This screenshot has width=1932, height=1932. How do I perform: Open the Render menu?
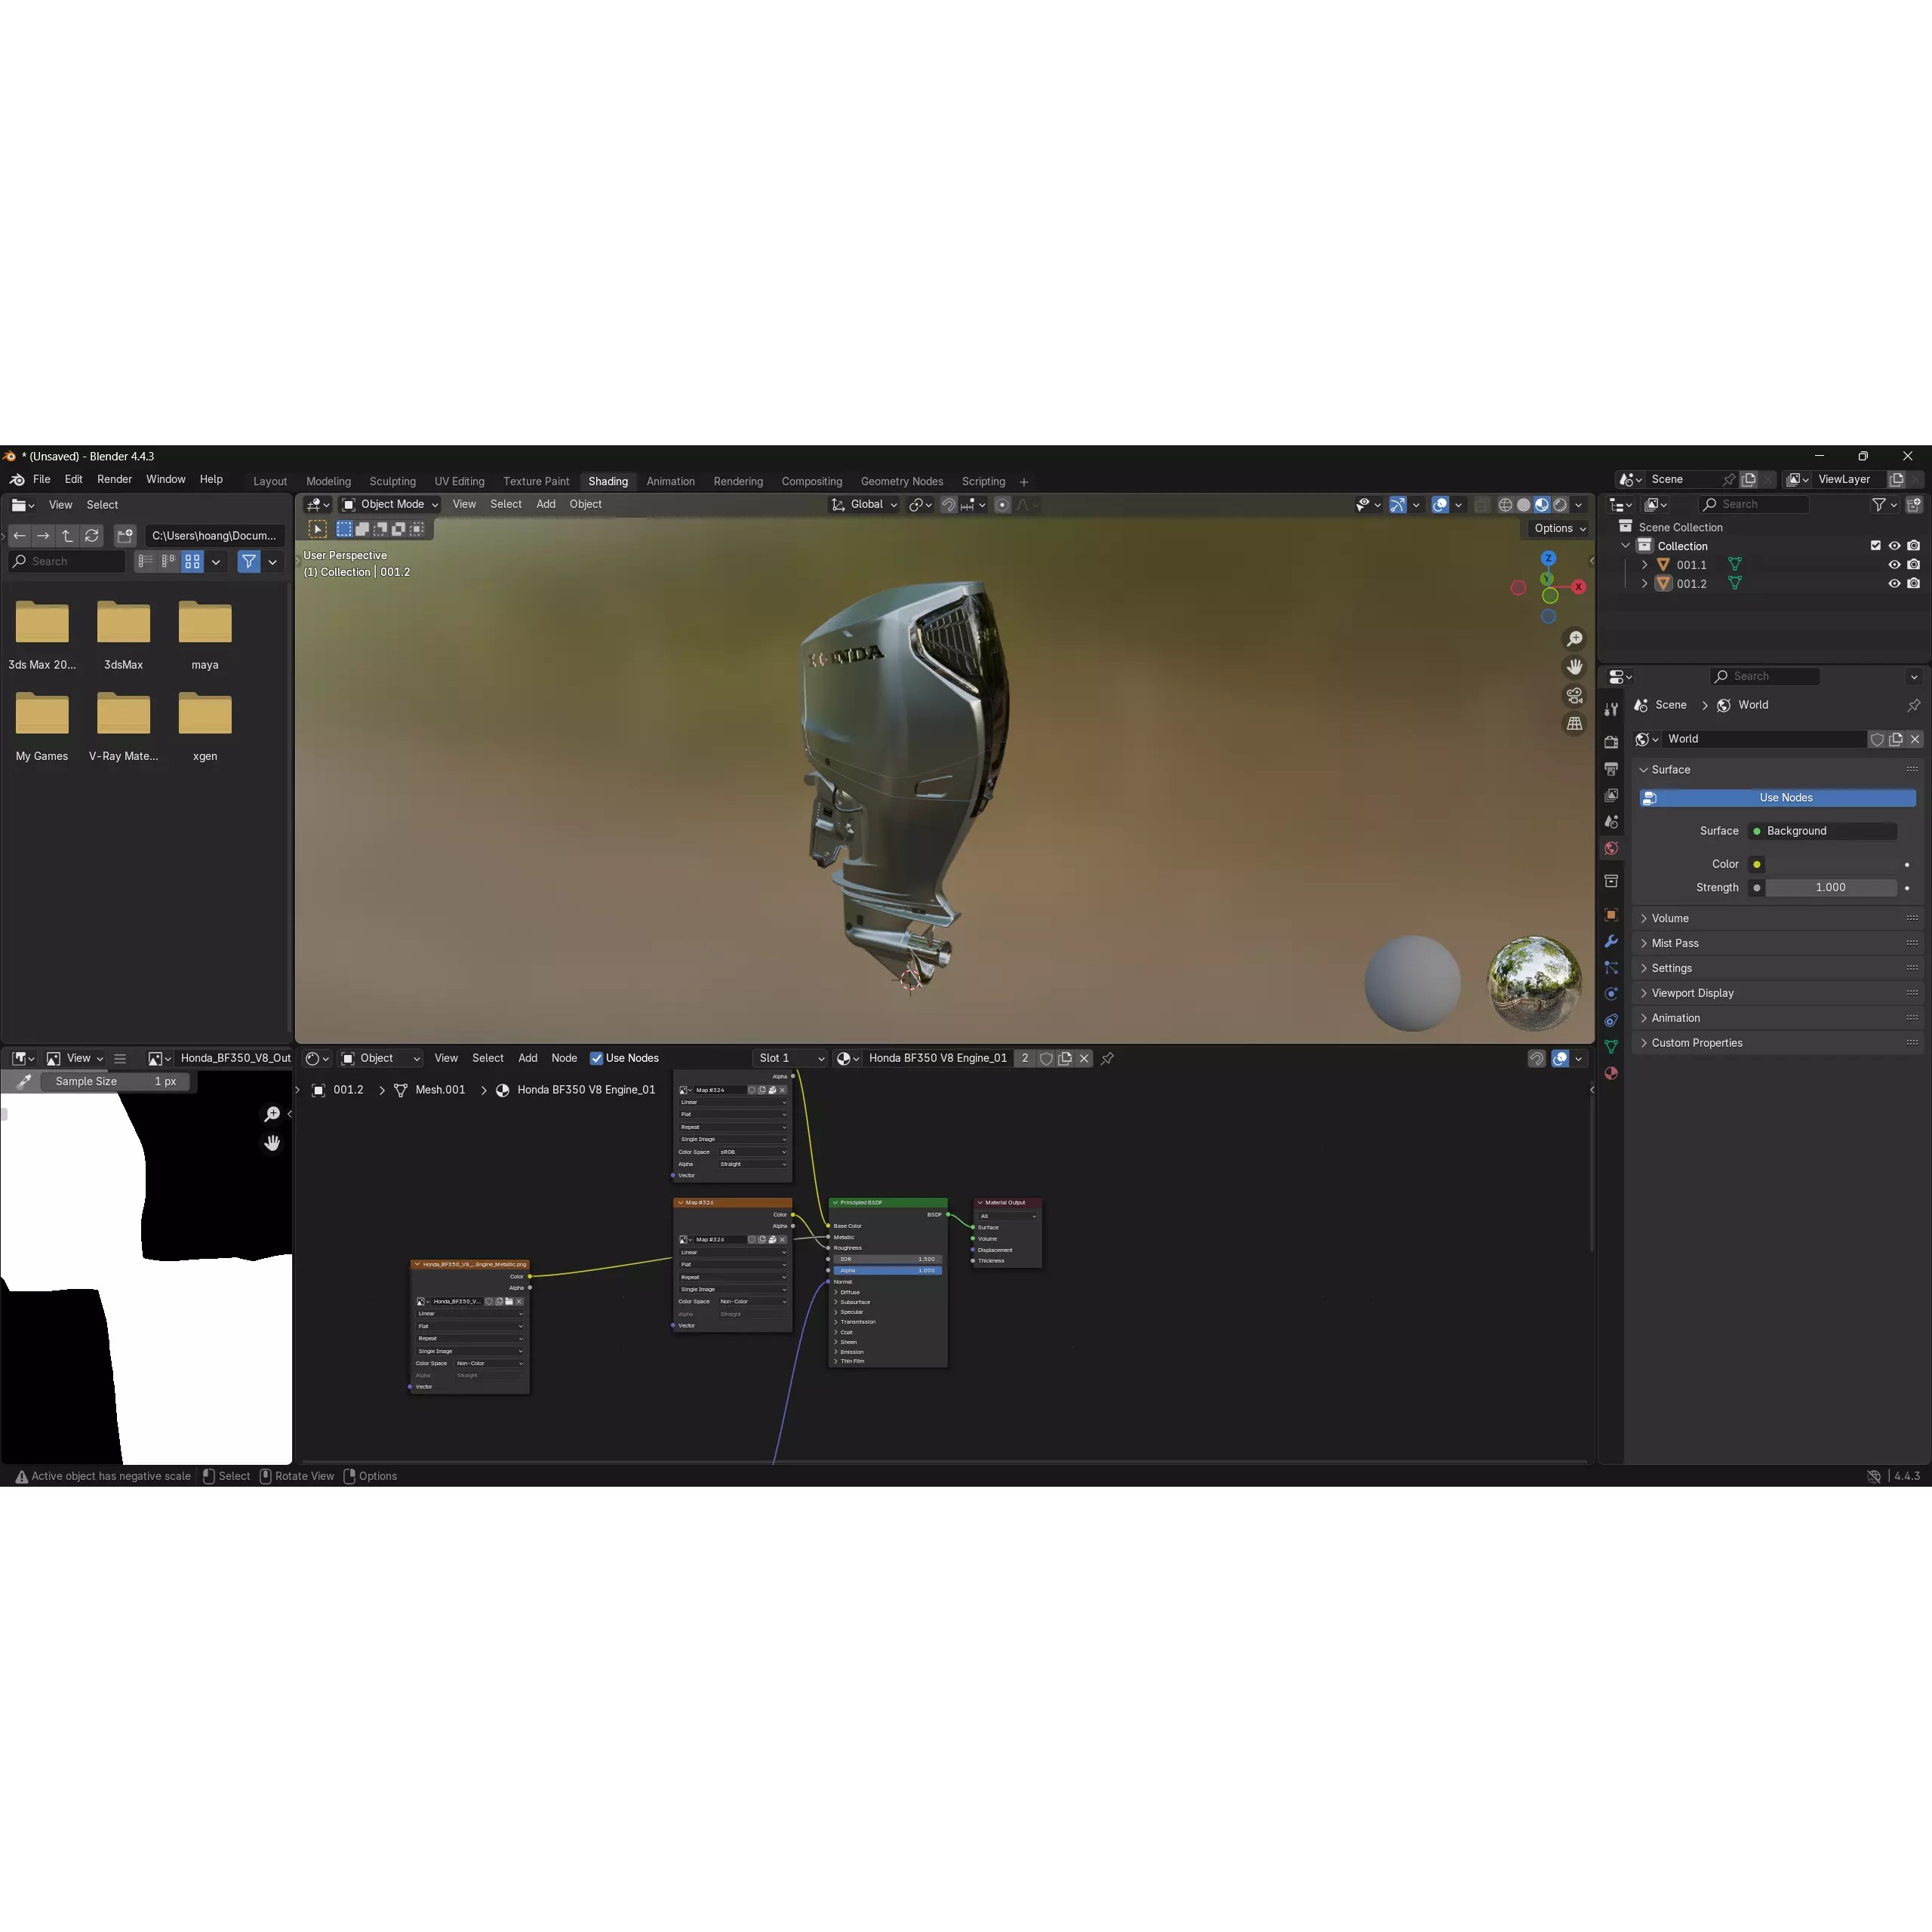click(x=114, y=480)
